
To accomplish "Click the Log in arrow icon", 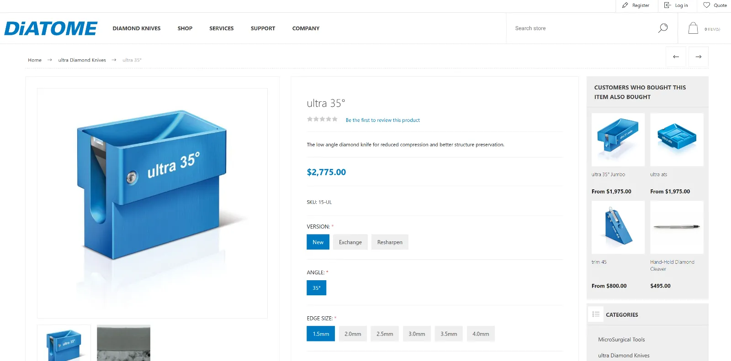I will point(667,5).
